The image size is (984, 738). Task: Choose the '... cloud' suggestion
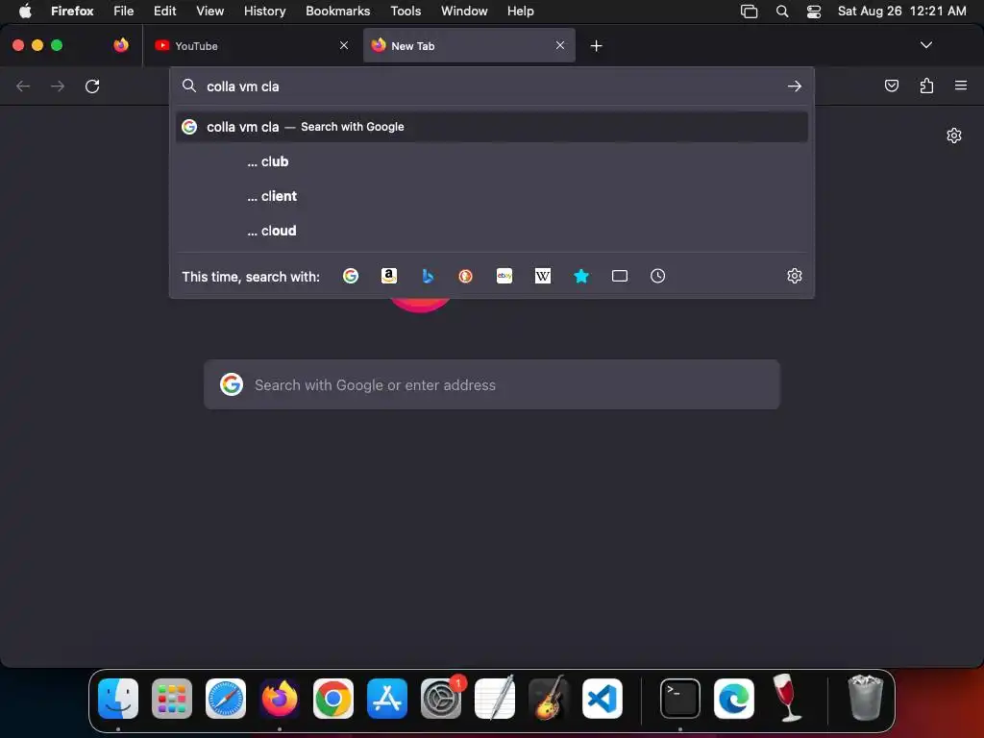492,231
